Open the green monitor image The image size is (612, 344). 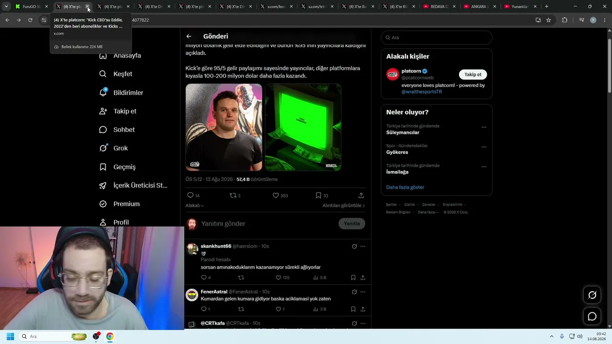click(303, 127)
